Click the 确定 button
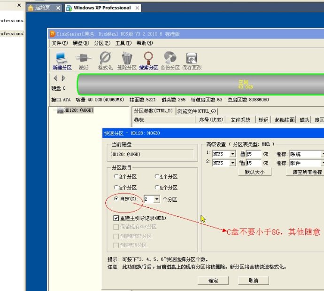The image size is (324, 291). point(213,281)
